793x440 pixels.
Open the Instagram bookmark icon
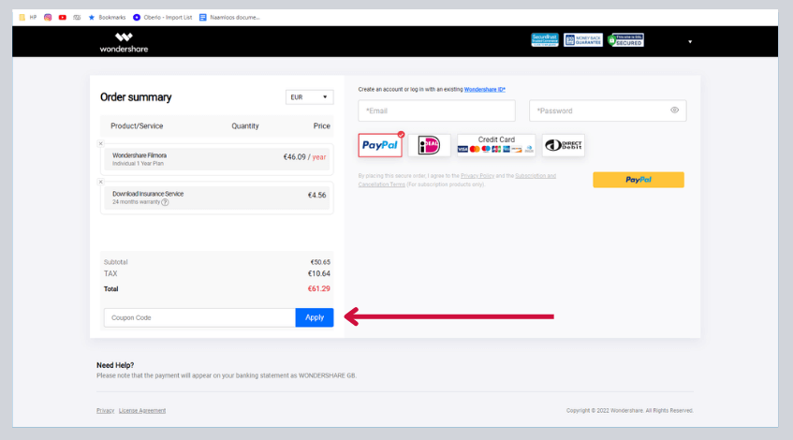(48, 17)
